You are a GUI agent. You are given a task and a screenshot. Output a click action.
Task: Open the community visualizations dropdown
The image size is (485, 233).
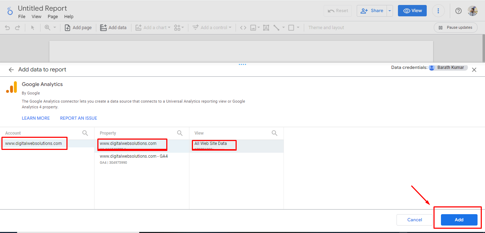[179, 28]
